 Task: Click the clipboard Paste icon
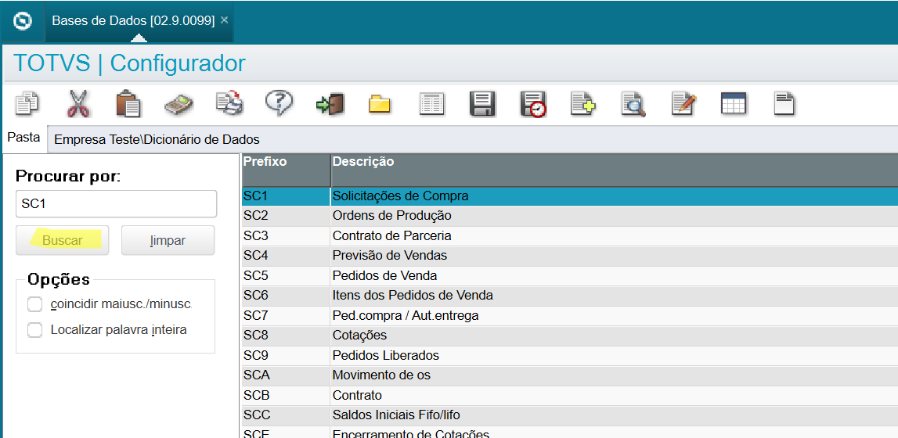[128, 104]
